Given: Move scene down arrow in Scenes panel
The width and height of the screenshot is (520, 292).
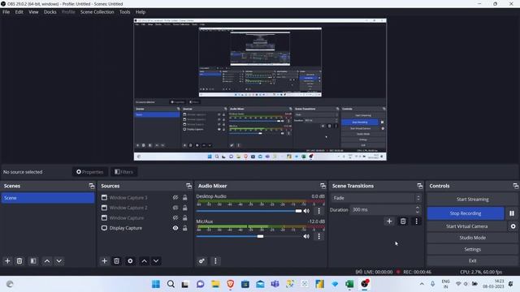Looking at the screenshot, I should point(59,261).
